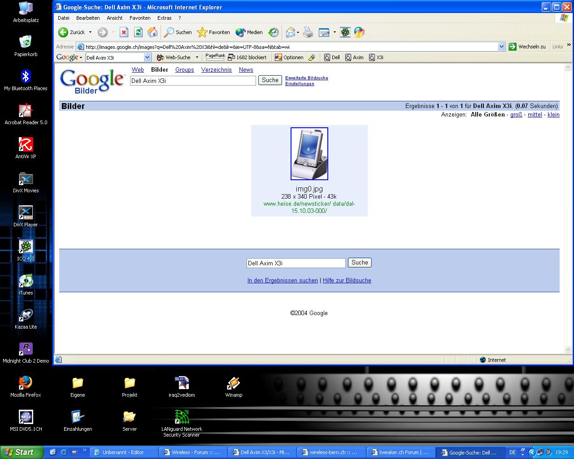
Task: Click the Mail envelope toolbar icon
Action: point(291,32)
